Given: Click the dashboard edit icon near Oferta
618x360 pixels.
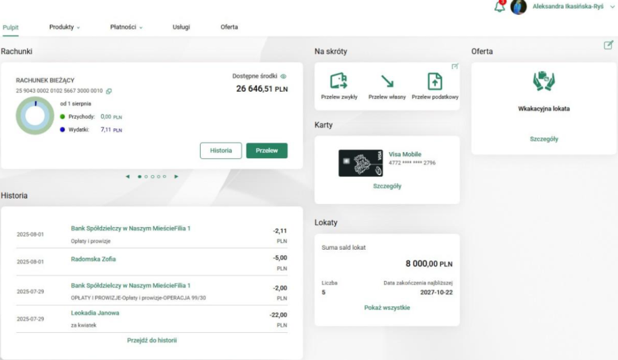Looking at the screenshot, I should point(608,45).
